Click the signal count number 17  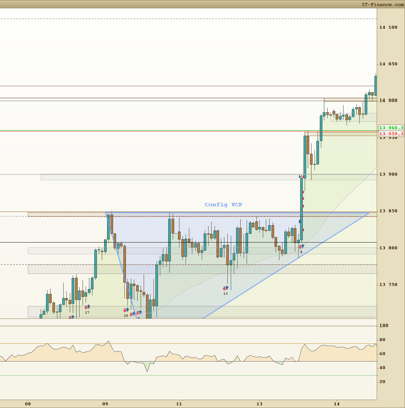point(87,312)
